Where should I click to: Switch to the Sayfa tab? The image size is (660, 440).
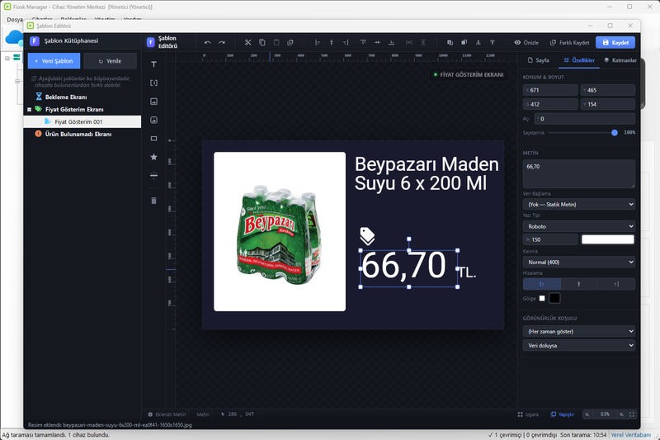tap(539, 60)
